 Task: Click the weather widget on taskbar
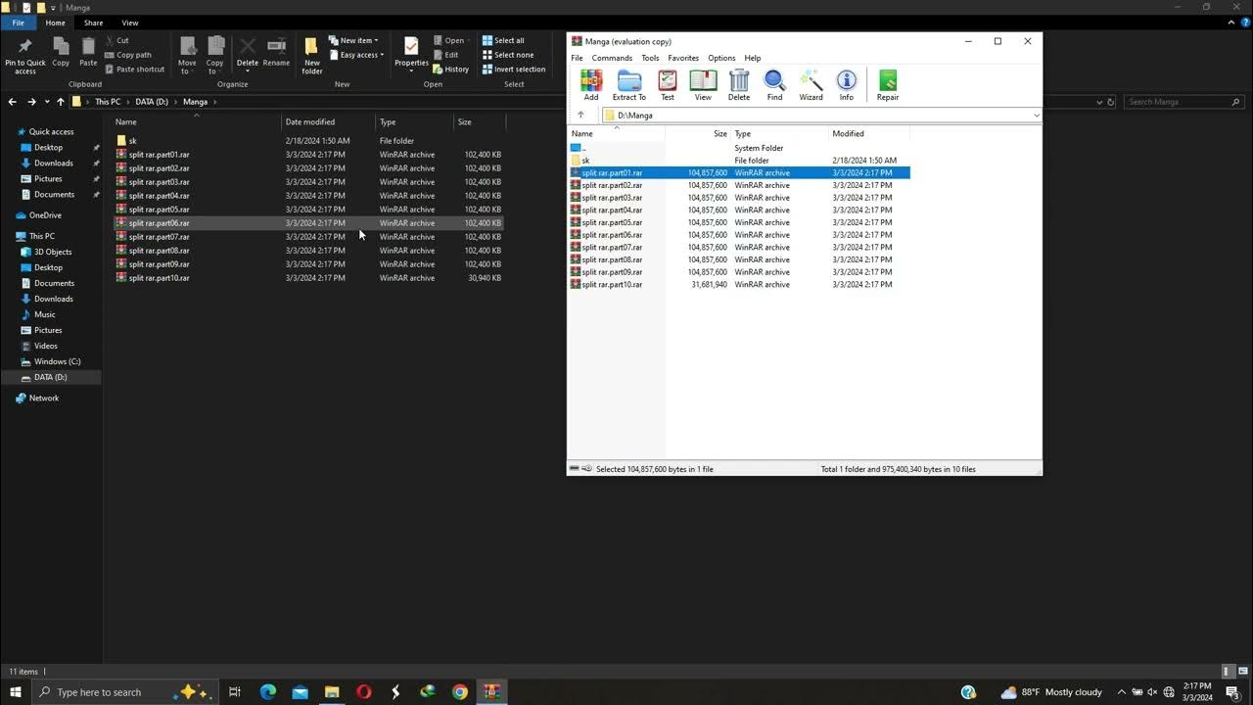pyautogui.click(x=1051, y=692)
